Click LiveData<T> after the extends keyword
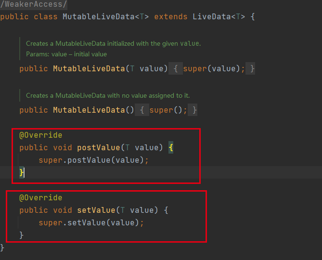 tap(219, 17)
